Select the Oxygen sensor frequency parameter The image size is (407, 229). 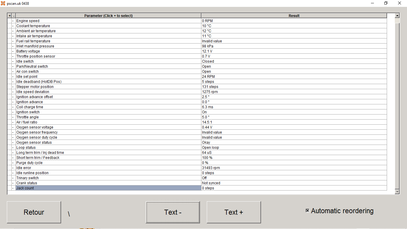(108, 132)
